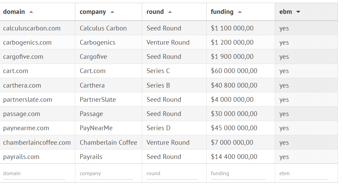Click the ebm filter input
This screenshot has width=343, height=187.
(304, 173)
